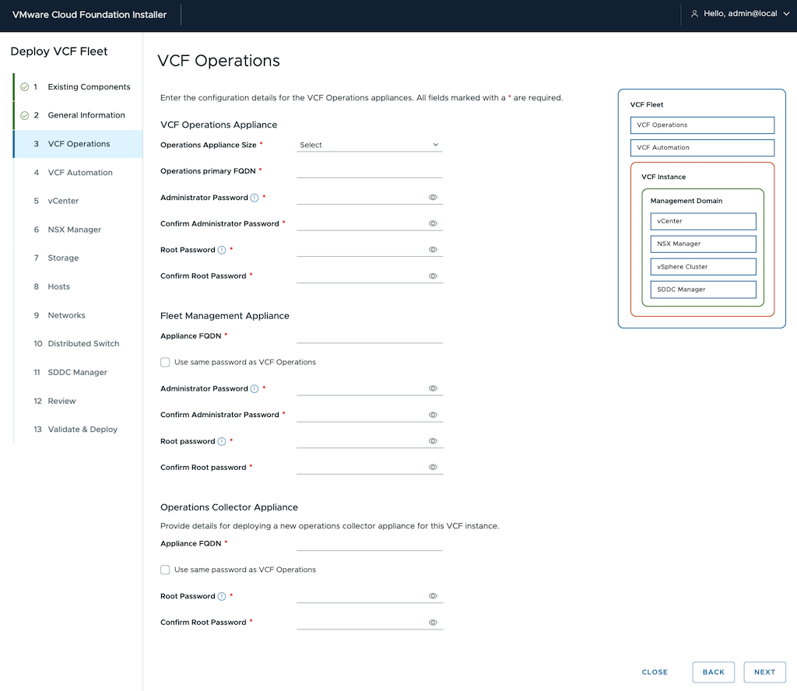Check Use same password under Fleet Management Appliance
797x691 pixels.
pos(165,363)
